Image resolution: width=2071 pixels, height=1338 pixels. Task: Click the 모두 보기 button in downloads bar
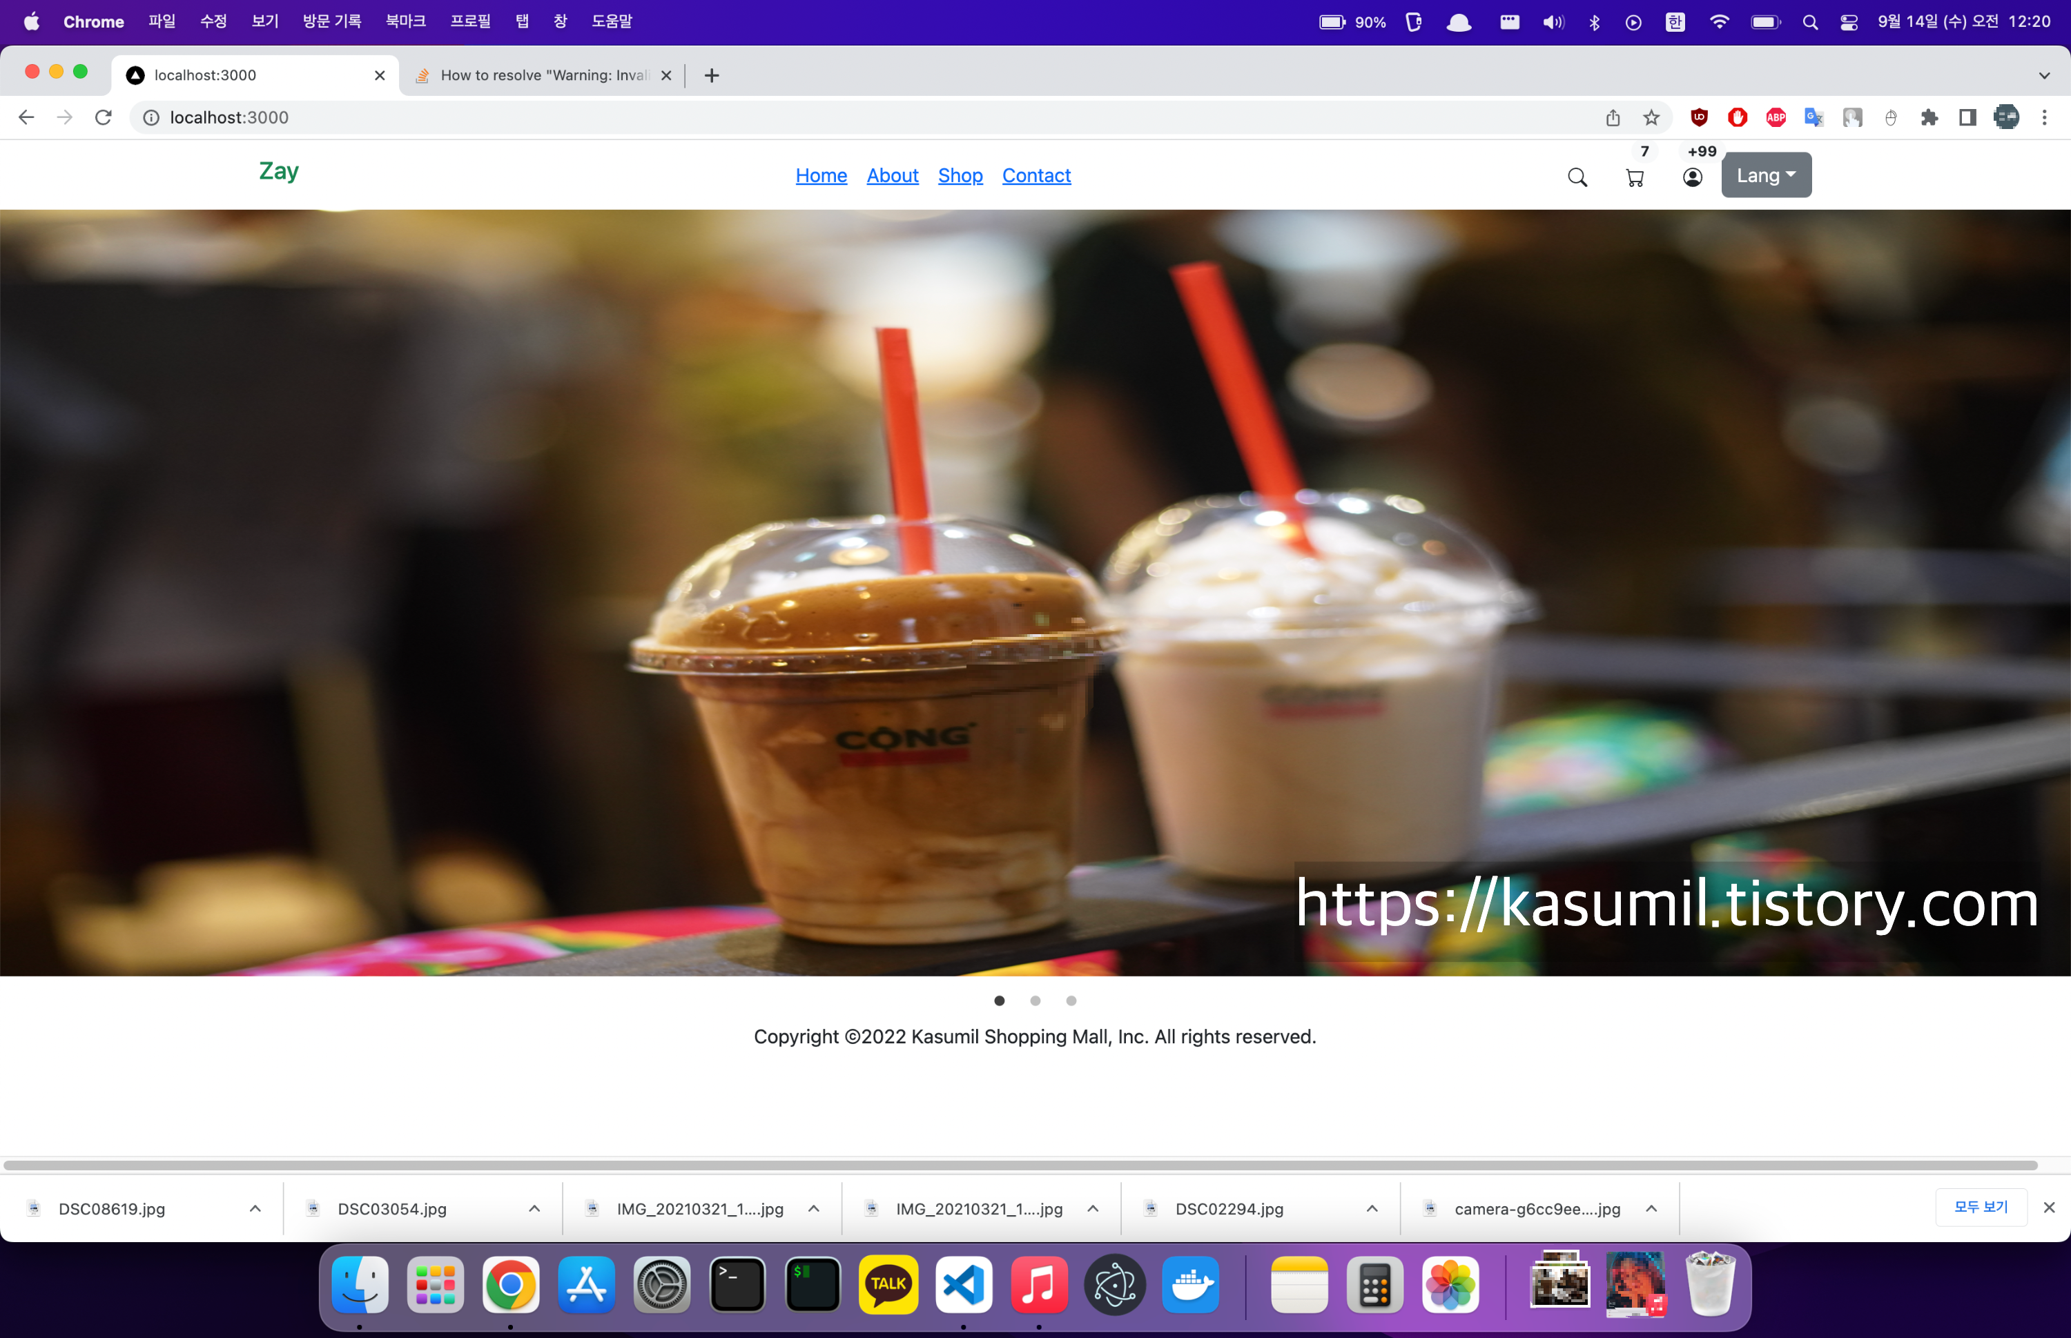[x=1981, y=1207]
